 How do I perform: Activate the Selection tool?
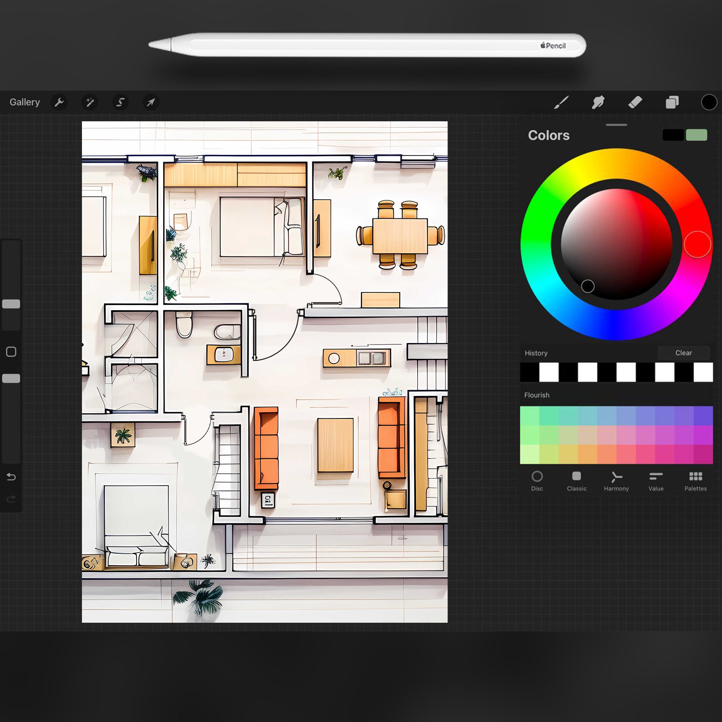point(120,103)
